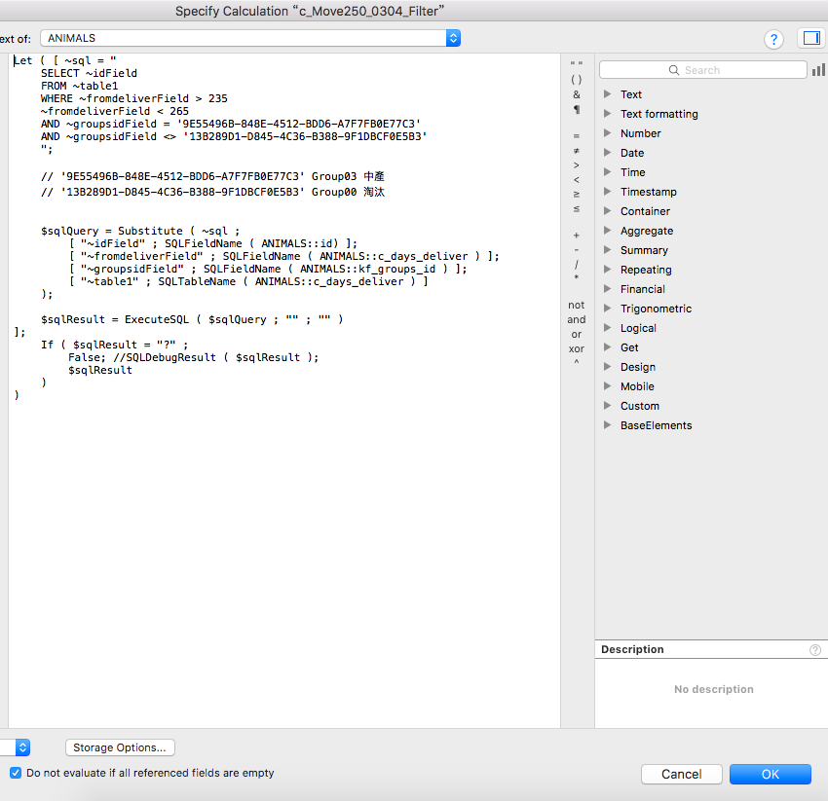828x801 pixels.
Task: Insert not-equal operator symbol
Action: click(x=576, y=151)
